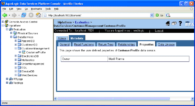Click the SQL folder icon

19,67
